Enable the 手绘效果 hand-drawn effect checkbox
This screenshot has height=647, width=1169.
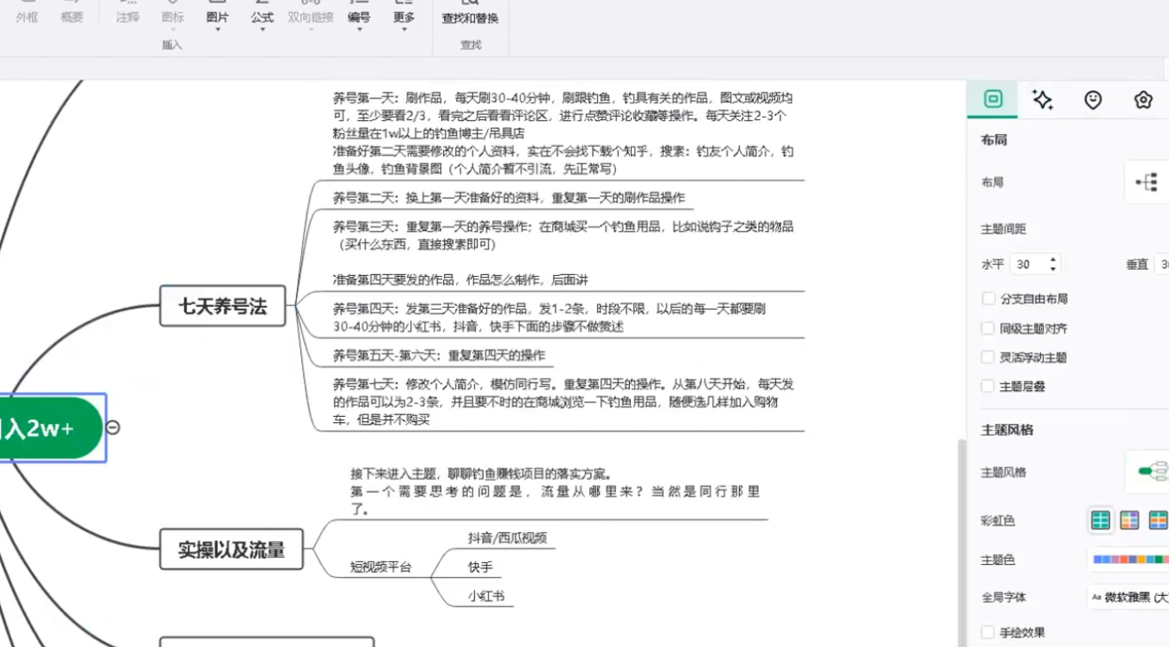pos(988,632)
